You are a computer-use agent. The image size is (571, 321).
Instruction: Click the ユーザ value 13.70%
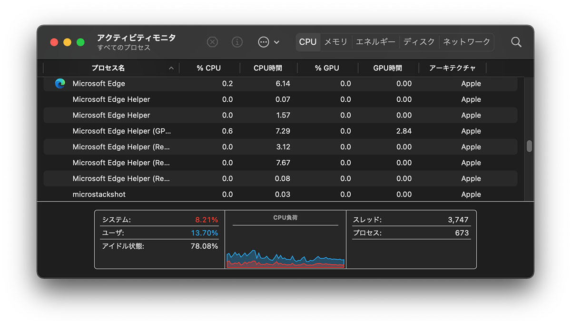tap(205, 233)
